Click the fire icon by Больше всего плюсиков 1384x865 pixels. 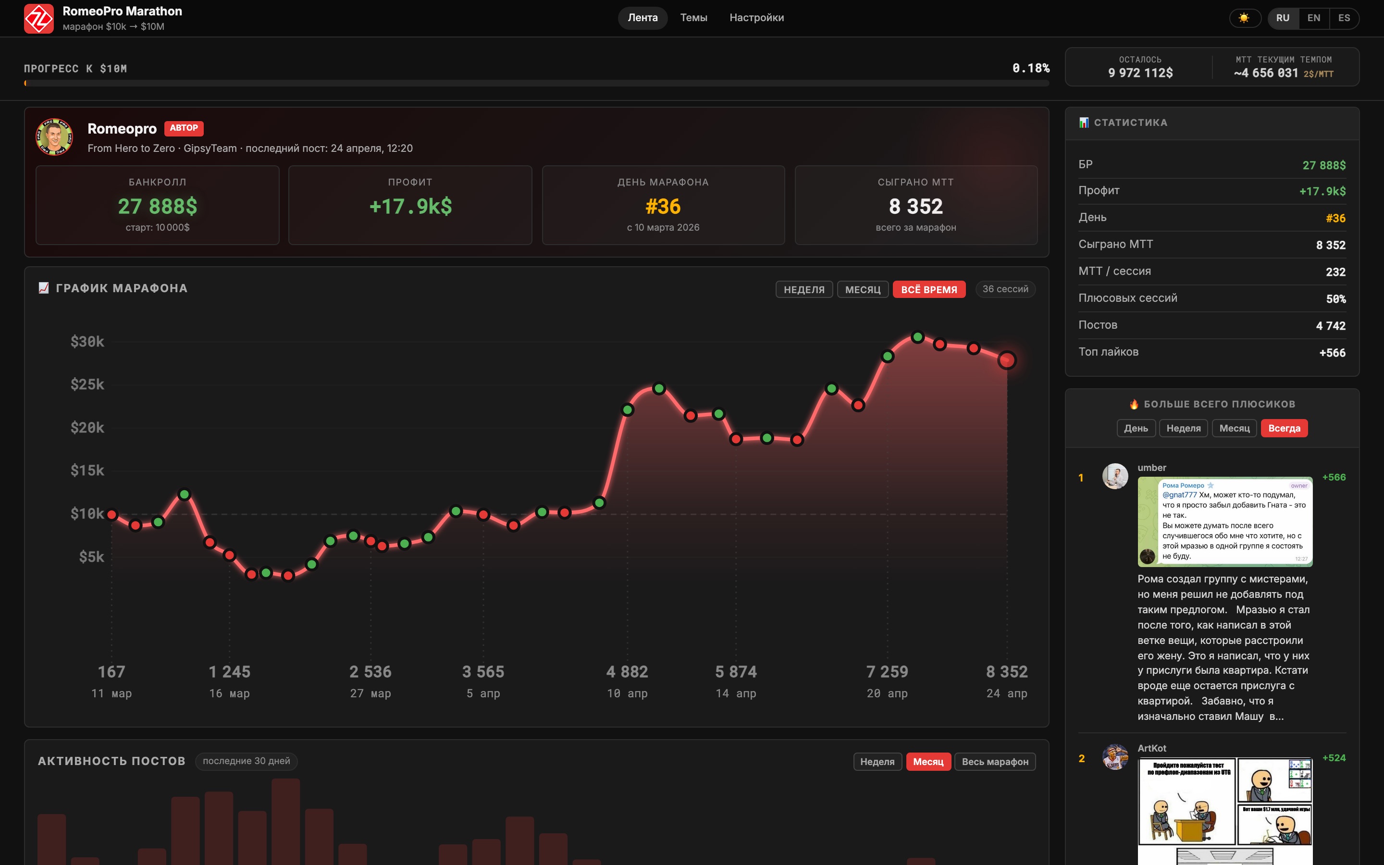coord(1134,404)
